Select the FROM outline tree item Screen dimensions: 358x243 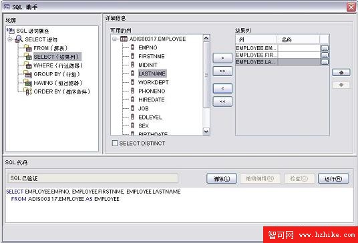[x=51, y=48]
